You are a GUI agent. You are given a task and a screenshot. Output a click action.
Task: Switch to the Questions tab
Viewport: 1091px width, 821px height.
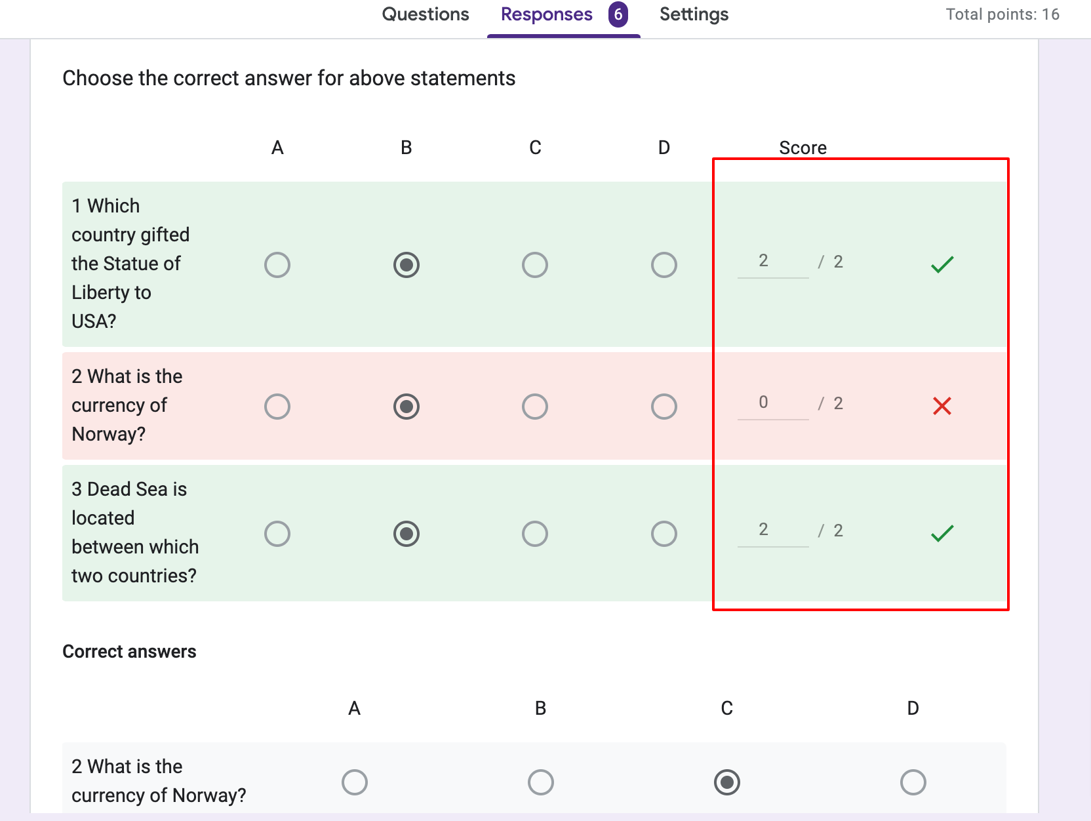coord(425,14)
